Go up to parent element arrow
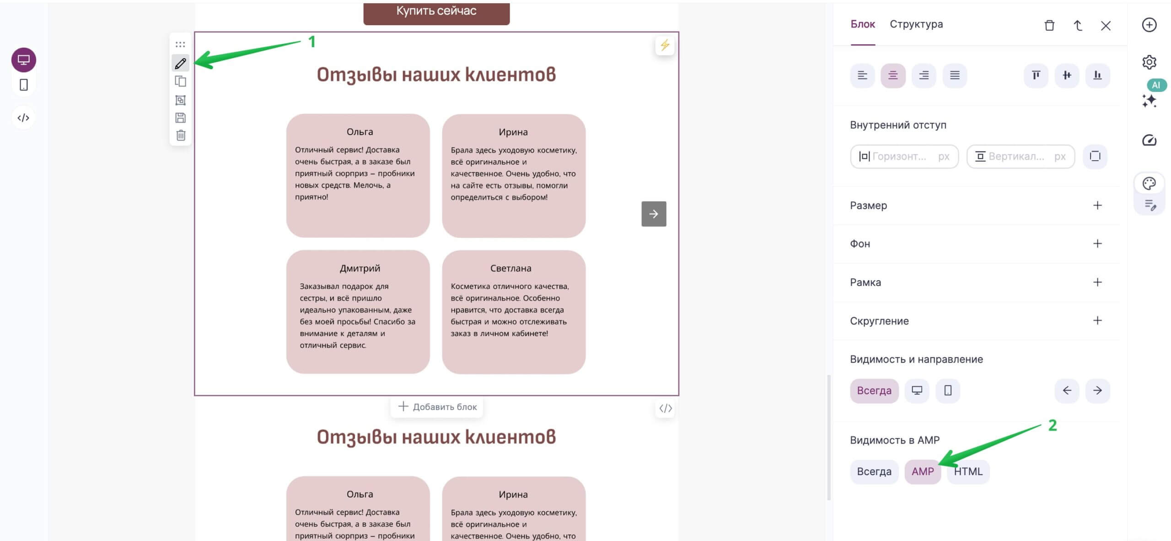Viewport: 1171px width, 541px height. (x=1078, y=26)
